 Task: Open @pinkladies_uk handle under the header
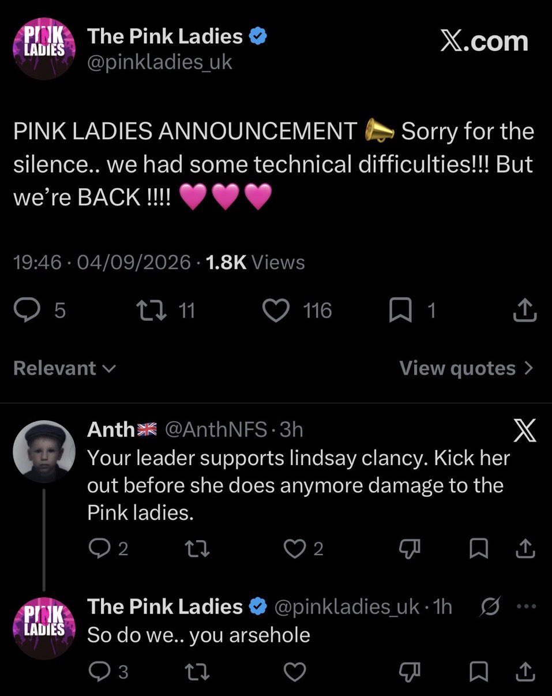coord(159,62)
